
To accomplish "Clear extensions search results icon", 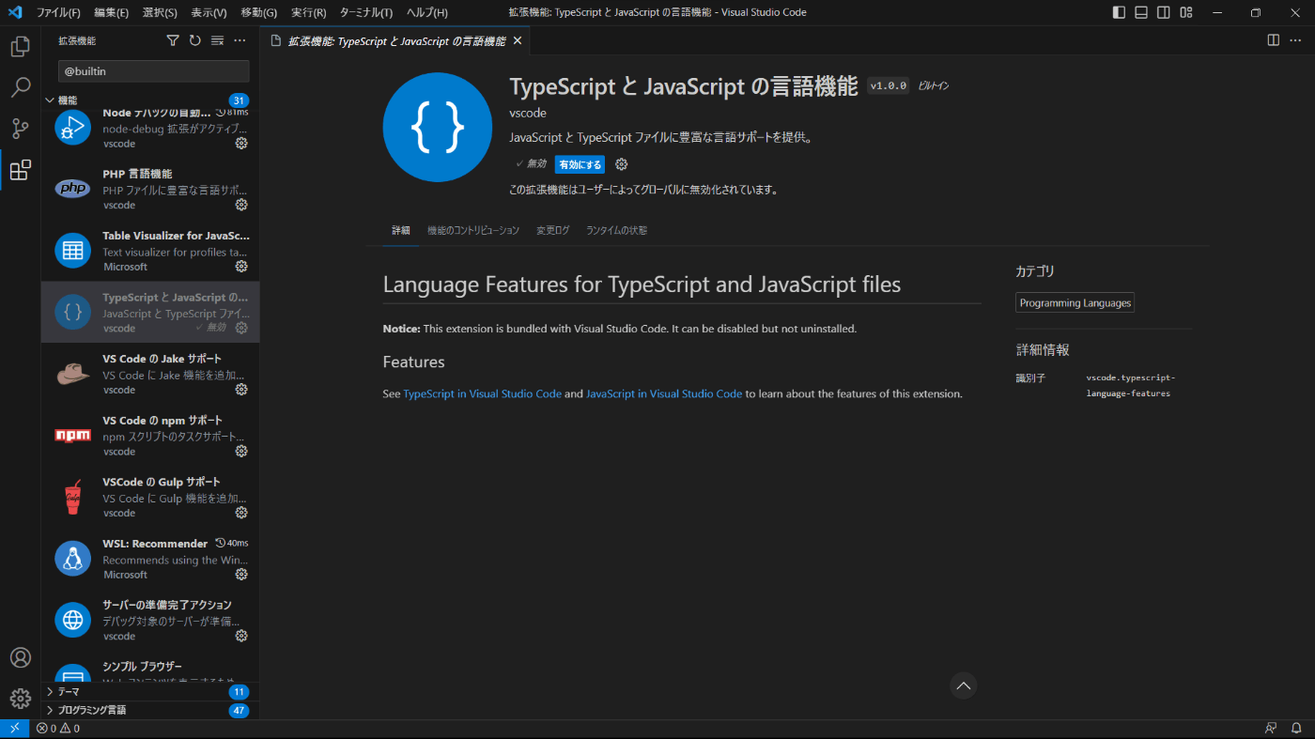I will point(217,40).
